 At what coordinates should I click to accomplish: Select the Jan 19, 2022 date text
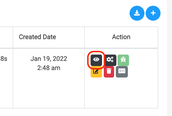tap(49, 59)
